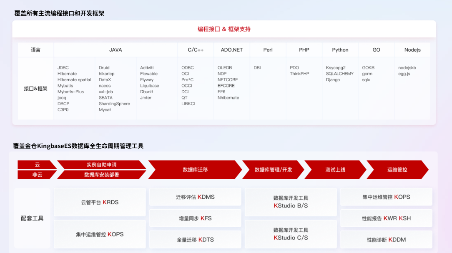The image size is (452, 253).
Task: Click the 接口&框架 row label
Action: coord(36,89)
